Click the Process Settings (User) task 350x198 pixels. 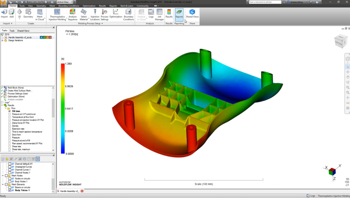pyautogui.click(x=18, y=94)
